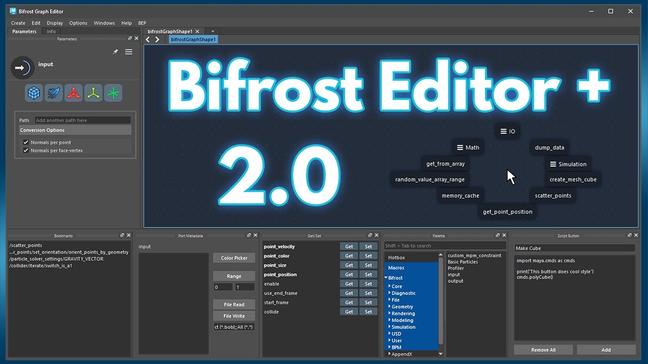
Task: Toggle Normals per point checkbox
Action: [26, 143]
